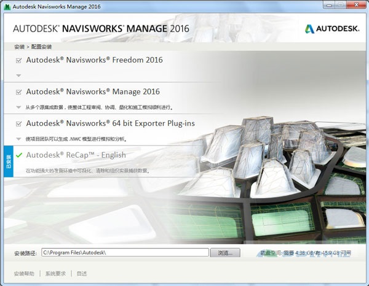
Task: Click the Navisworks icon in the title bar
Action: click(7, 7)
